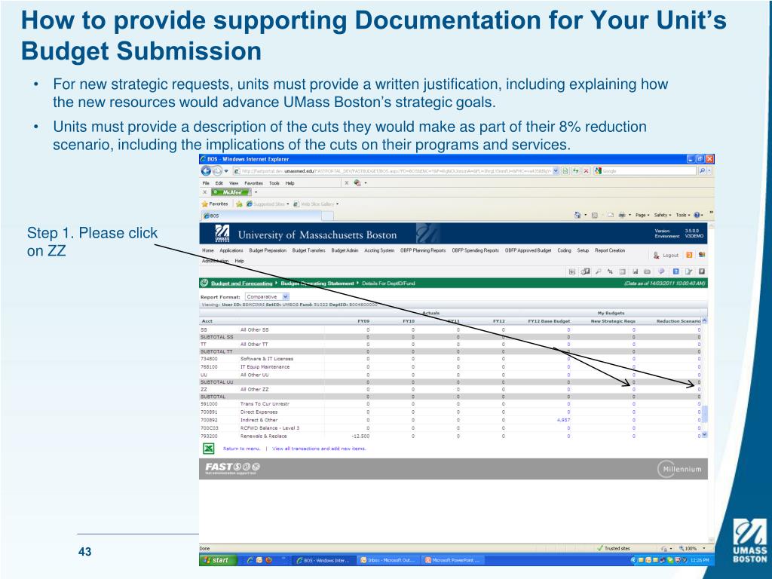
Task: Open the Report Creation menu
Action: point(610,250)
